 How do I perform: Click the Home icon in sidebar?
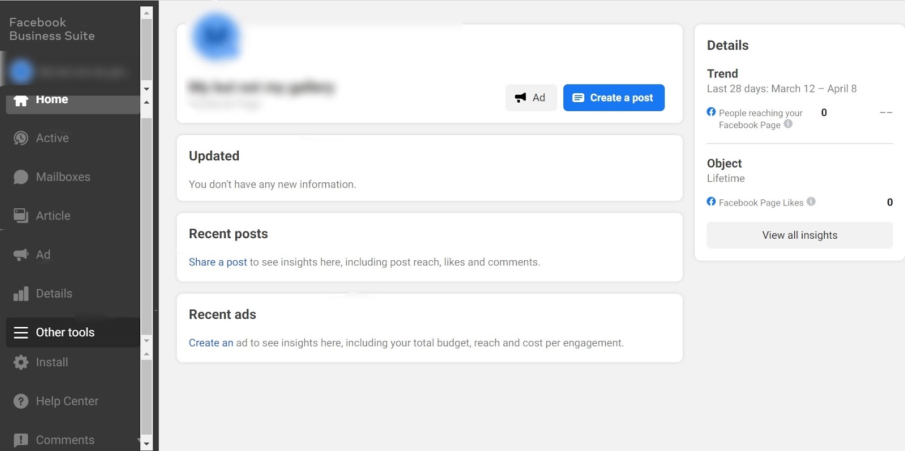coord(21,100)
